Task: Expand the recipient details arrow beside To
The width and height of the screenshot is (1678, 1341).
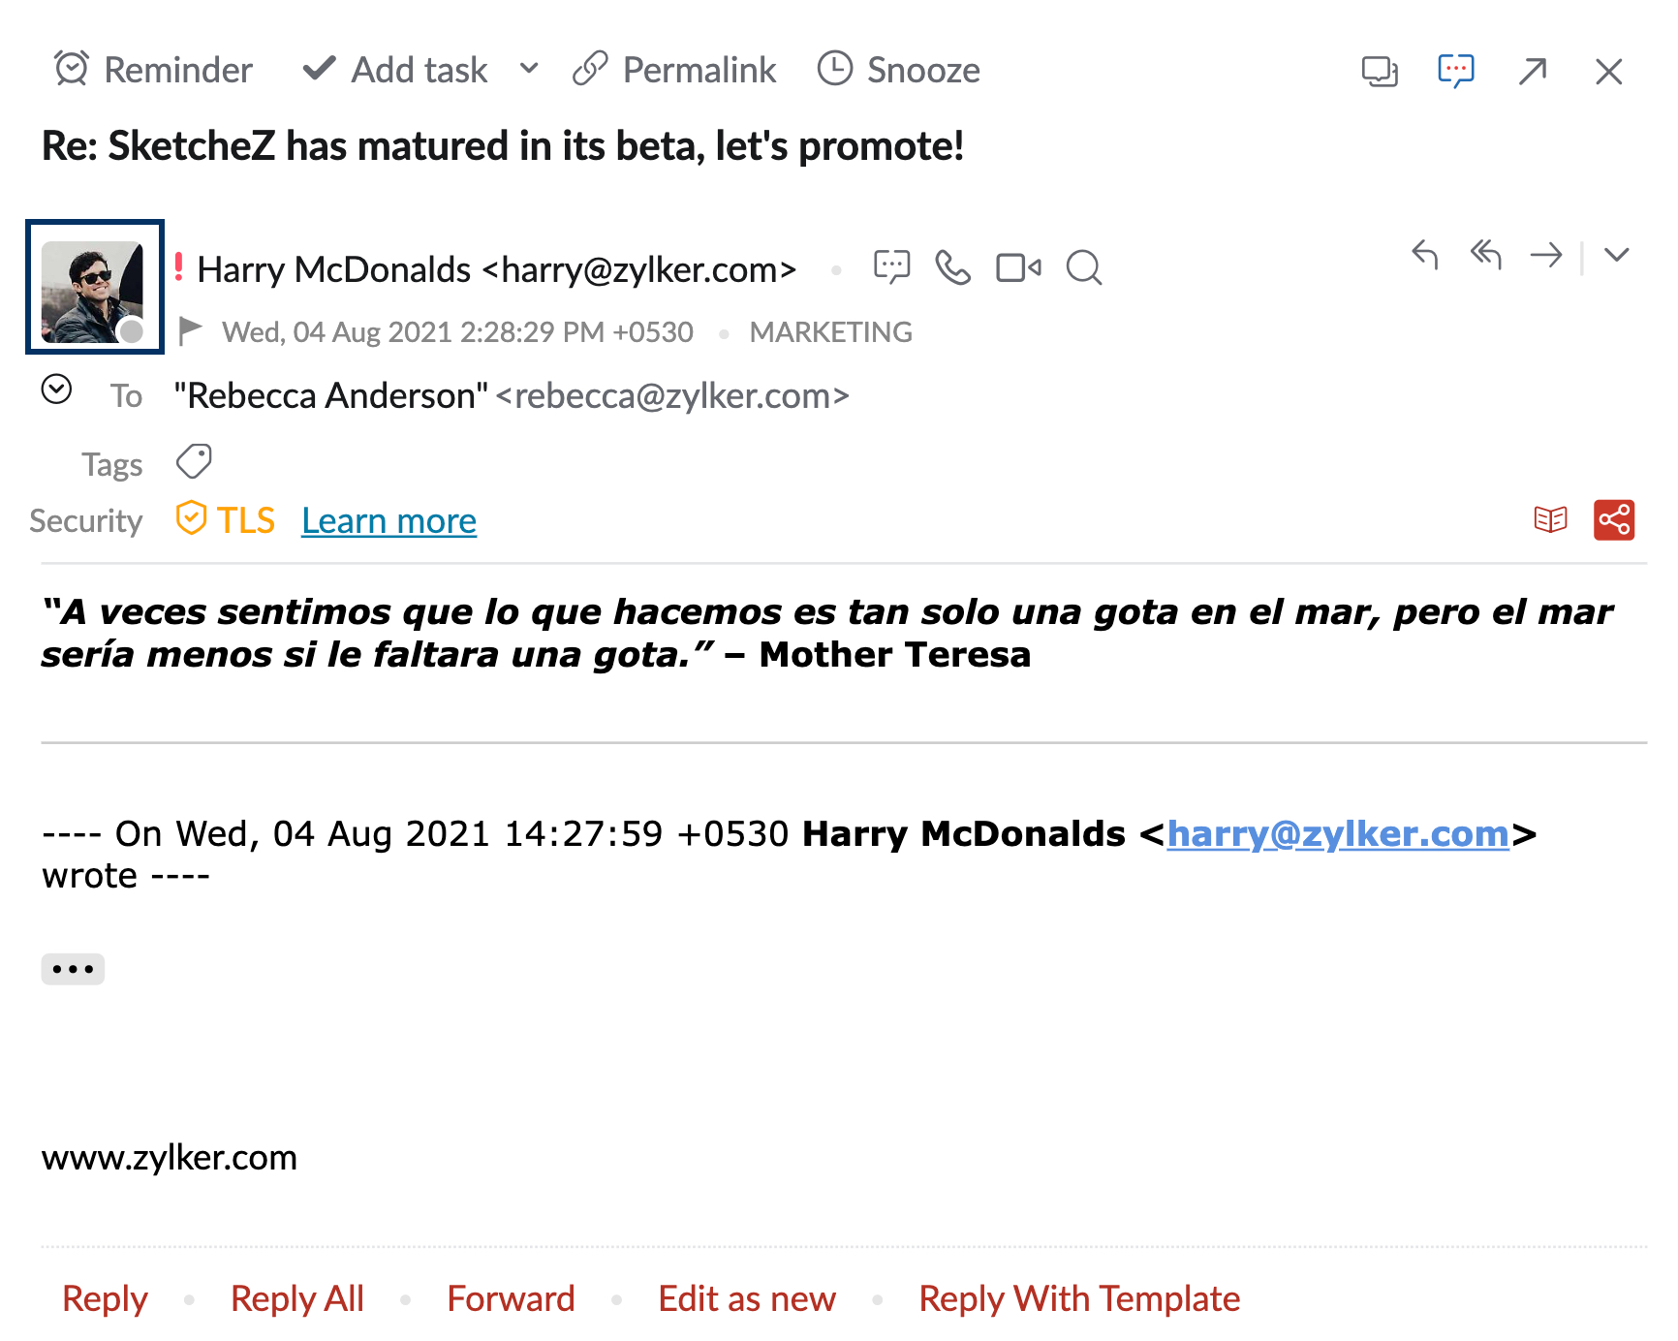Action: click(57, 390)
